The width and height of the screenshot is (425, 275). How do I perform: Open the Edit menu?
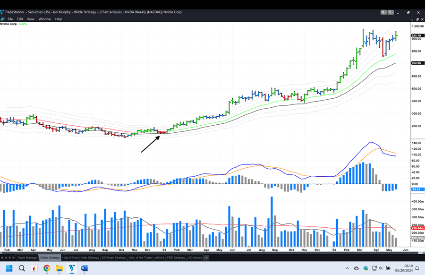[x=20, y=19]
